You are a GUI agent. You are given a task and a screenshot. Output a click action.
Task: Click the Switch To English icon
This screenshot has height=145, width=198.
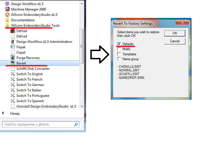[13, 74]
